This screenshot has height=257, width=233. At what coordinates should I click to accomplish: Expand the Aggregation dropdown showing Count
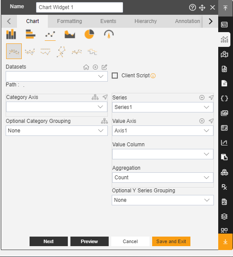point(163,178)
